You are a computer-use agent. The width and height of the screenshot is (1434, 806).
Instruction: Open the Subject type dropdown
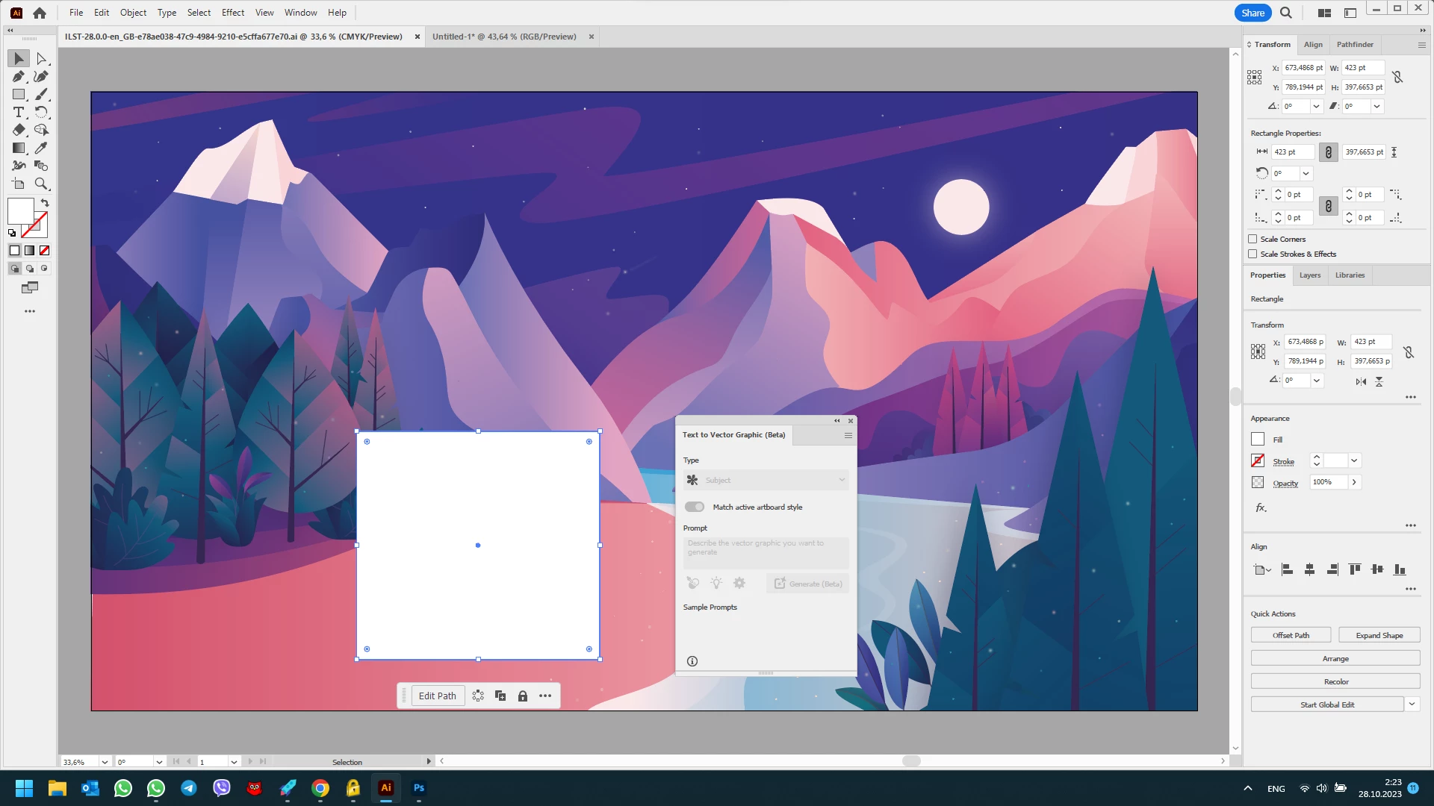click(x=766, y=480)
